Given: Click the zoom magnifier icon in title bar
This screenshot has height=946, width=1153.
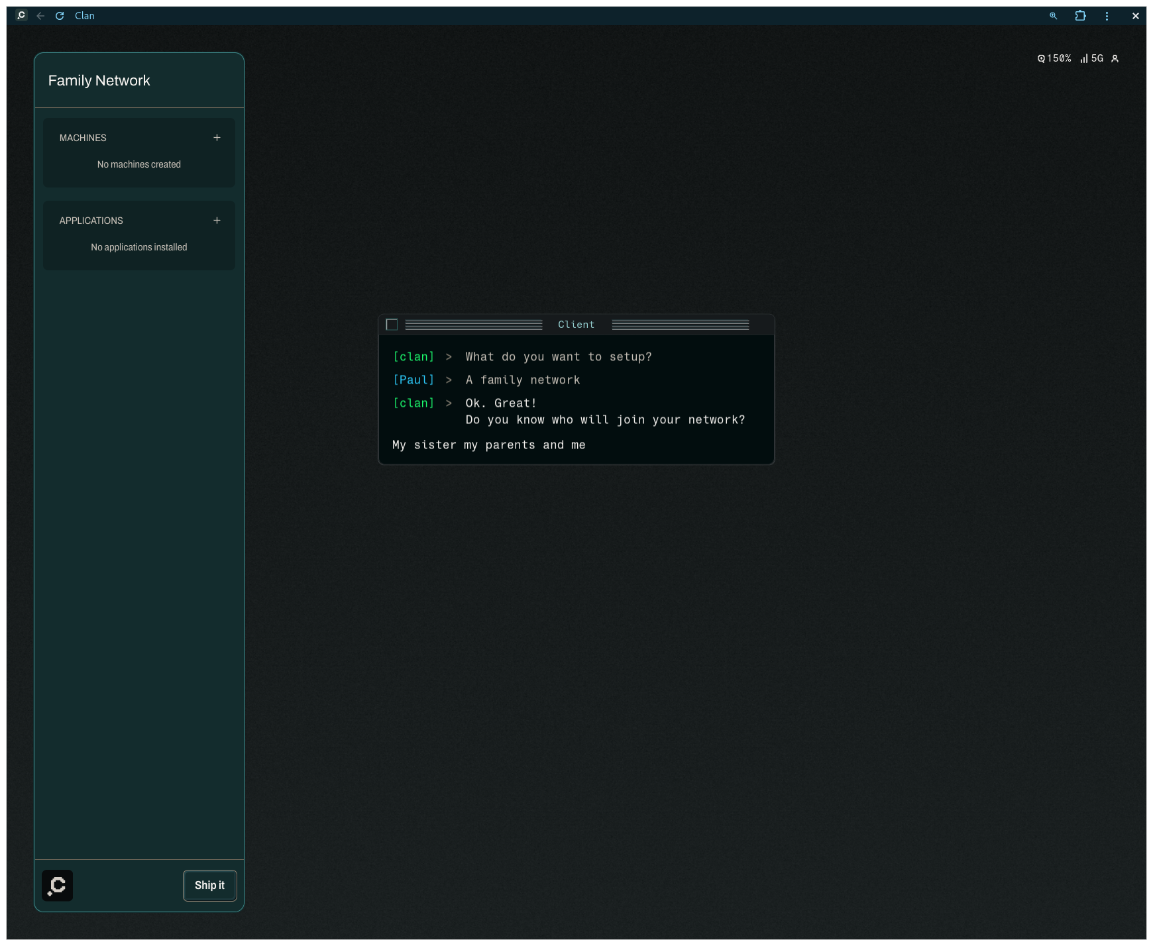Looking at the screenshot, I should 1053,16.
